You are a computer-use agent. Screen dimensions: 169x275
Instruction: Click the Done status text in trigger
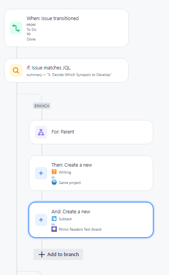[31, 39]
